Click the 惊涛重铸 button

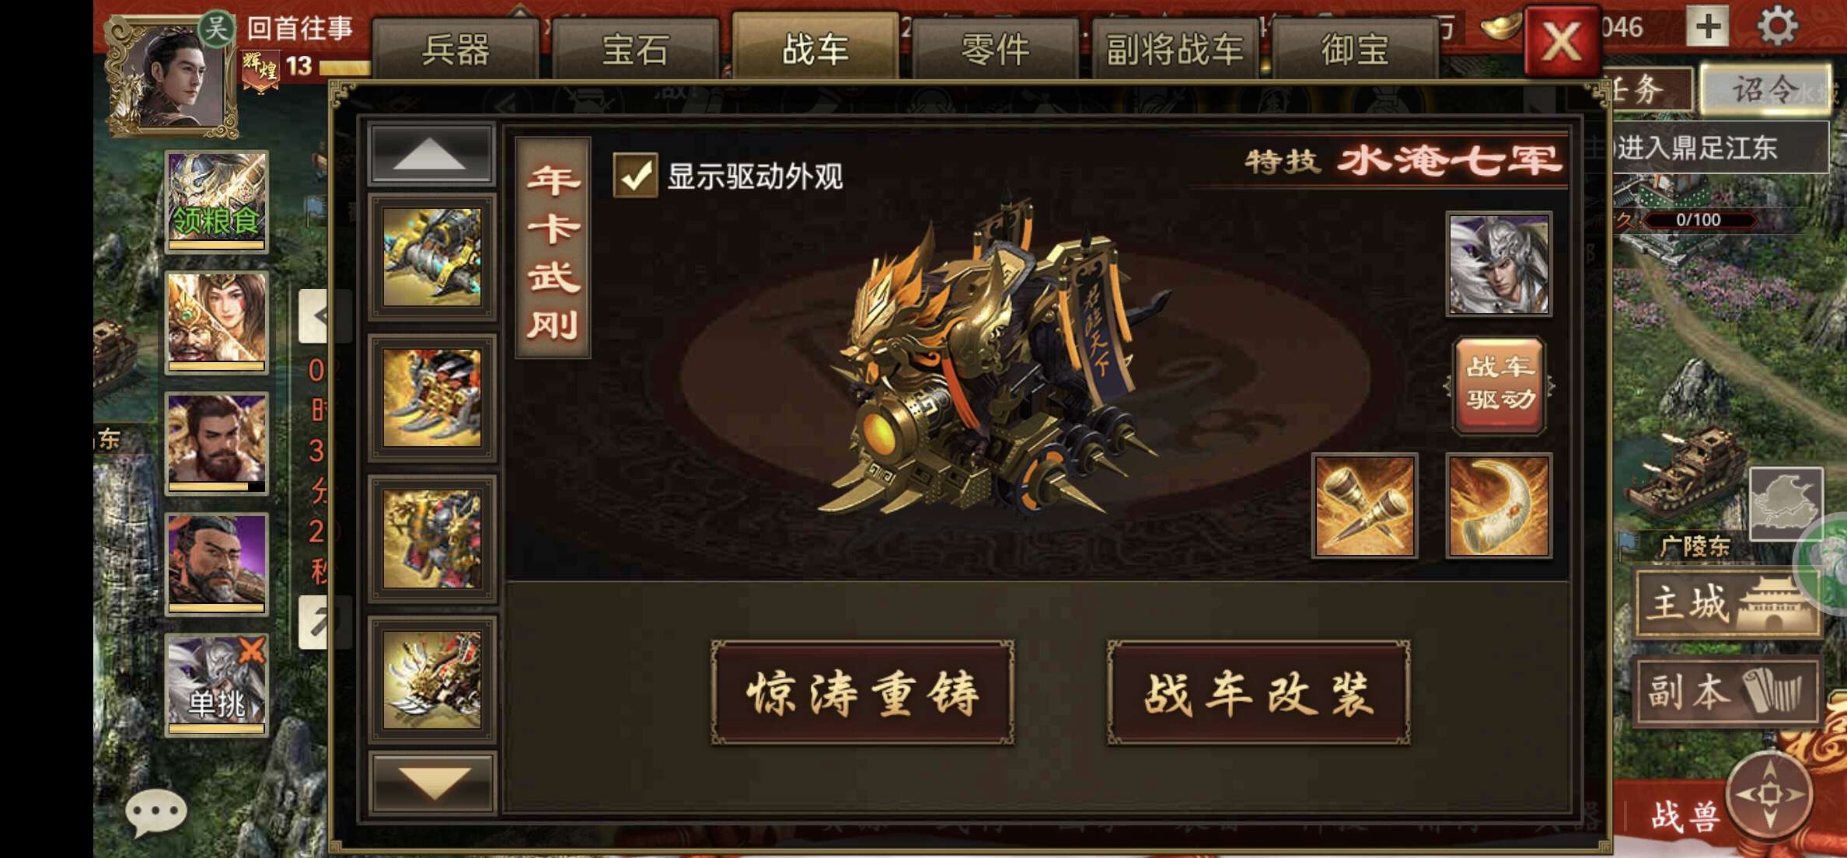tap(862, 693)
